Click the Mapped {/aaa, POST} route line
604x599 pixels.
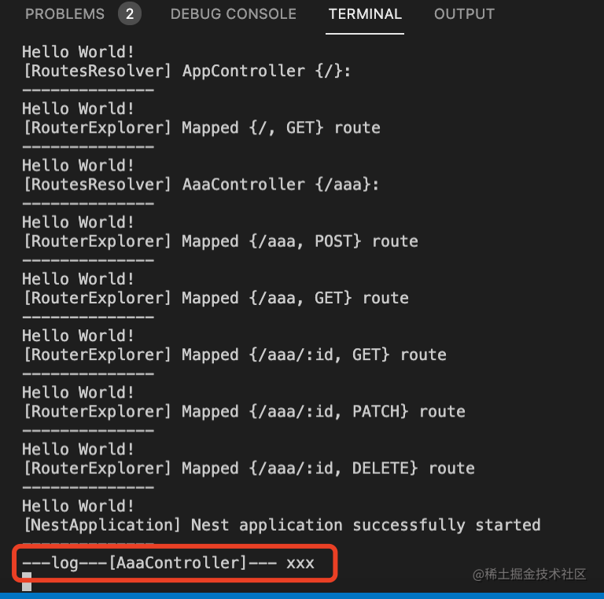[x=220, y=241]
